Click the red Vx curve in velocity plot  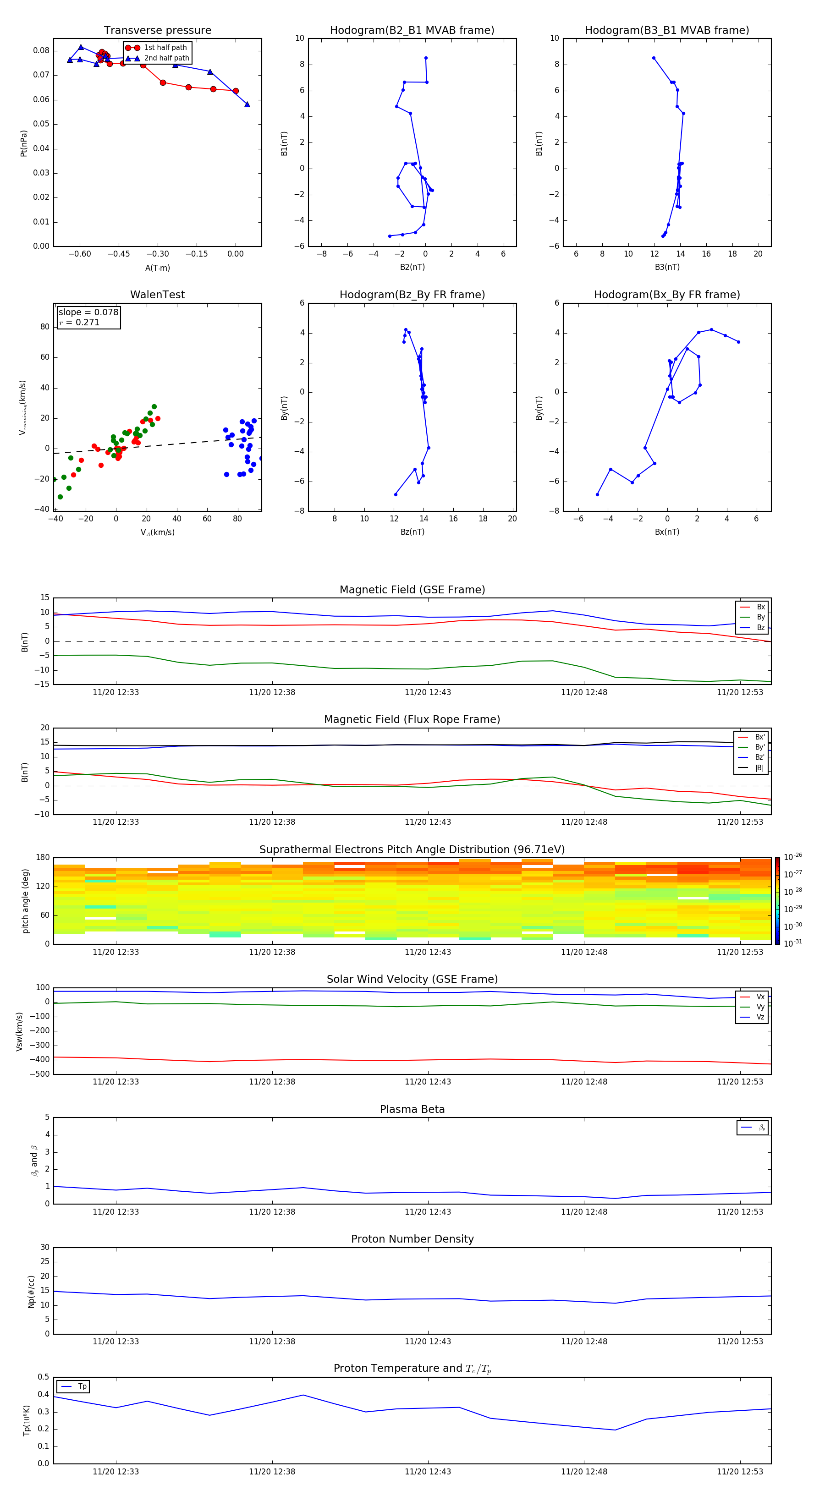pyautogui.click(x=412, y=1060)
